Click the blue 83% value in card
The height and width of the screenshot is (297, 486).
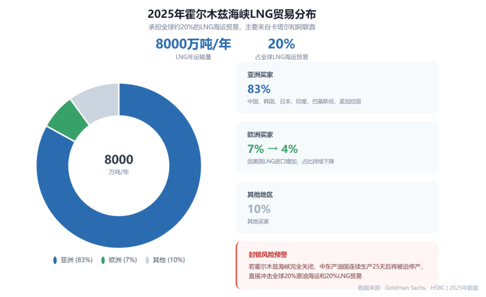click(x=259, y=89)
